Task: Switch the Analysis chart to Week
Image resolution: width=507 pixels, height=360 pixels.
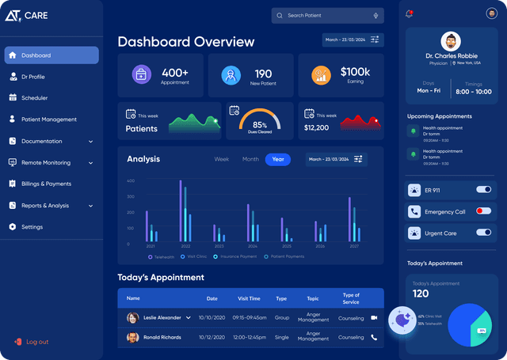Action: 222,159
